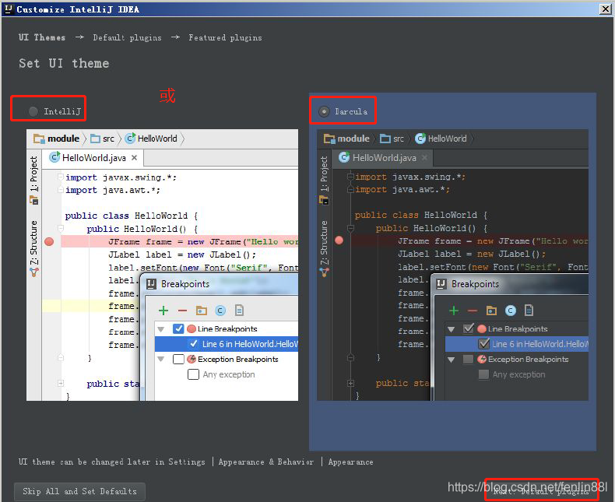Click green add breakpoint plus in Darcula preview
This screenshot has height=502, width=615.
click(454, 311)
